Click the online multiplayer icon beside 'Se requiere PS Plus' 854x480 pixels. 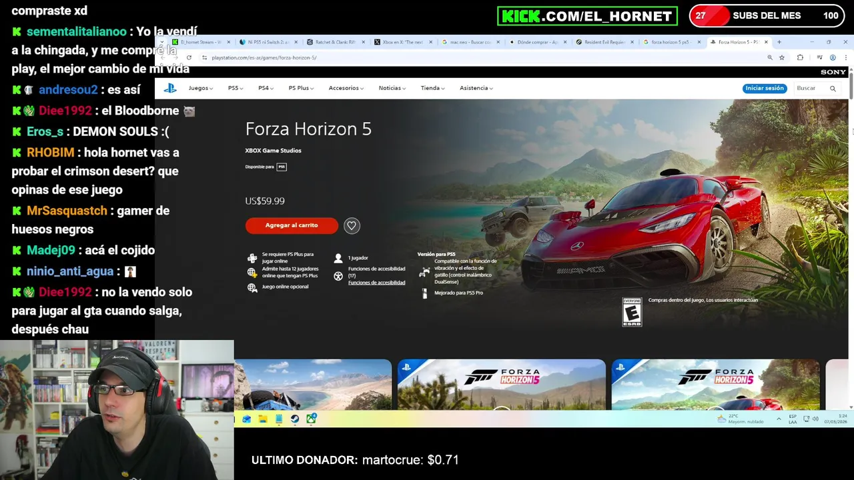coord(252,258)
